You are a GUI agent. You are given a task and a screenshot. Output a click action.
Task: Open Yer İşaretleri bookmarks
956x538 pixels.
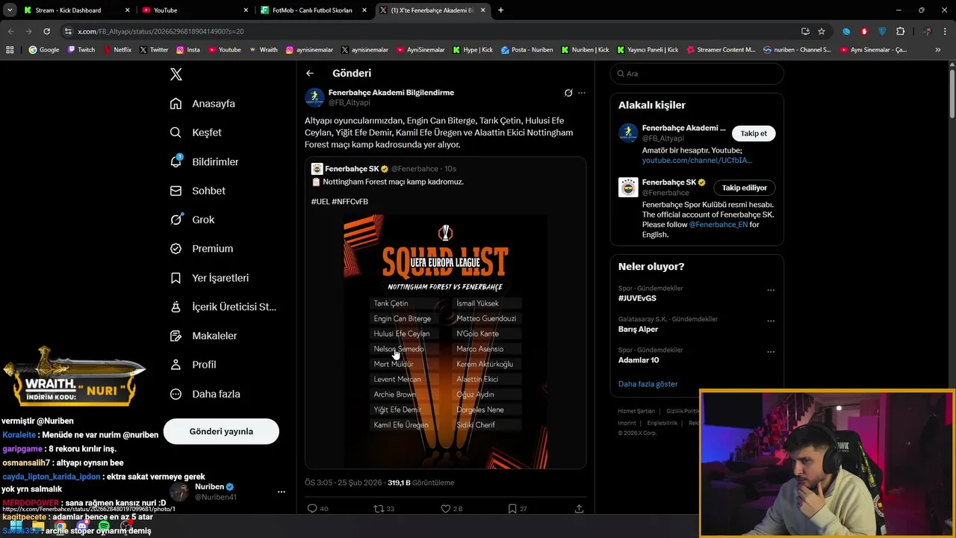coord(209,277)
